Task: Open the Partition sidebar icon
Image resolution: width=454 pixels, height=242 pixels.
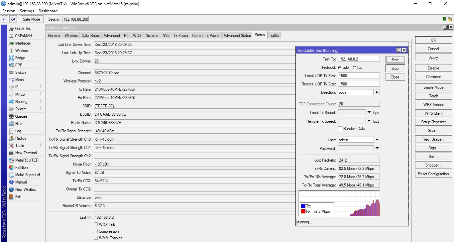Action: (x=11, y=168)
